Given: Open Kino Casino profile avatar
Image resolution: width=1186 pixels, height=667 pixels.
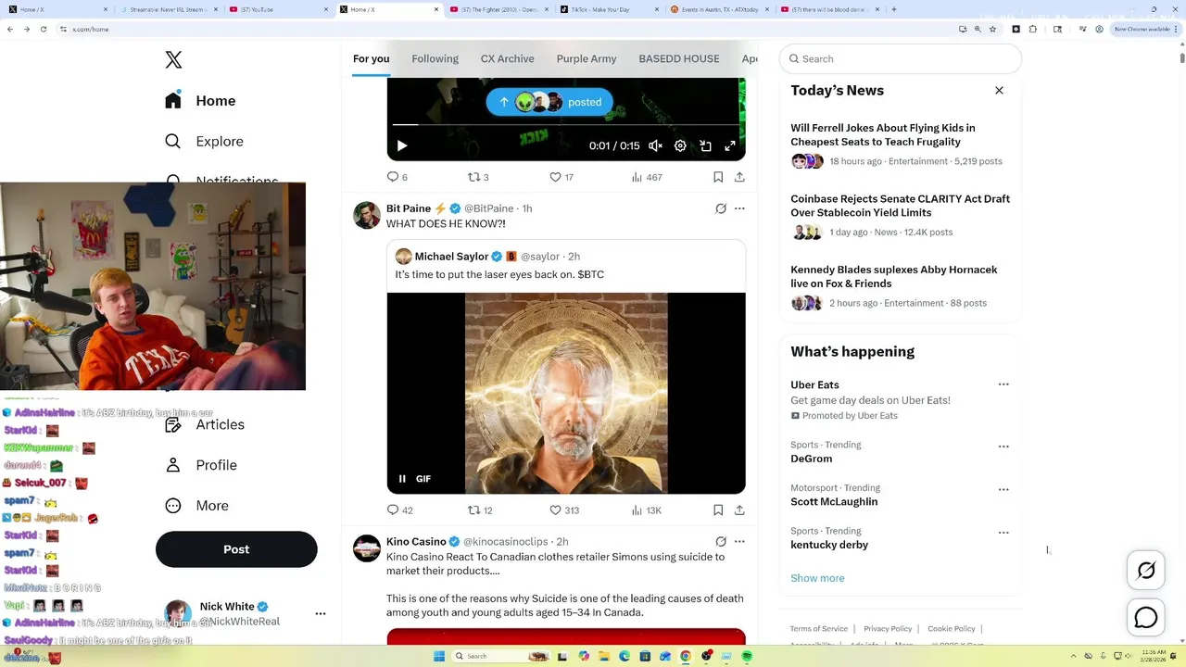Looking at the screenshot, I should (x=367, y=548).
